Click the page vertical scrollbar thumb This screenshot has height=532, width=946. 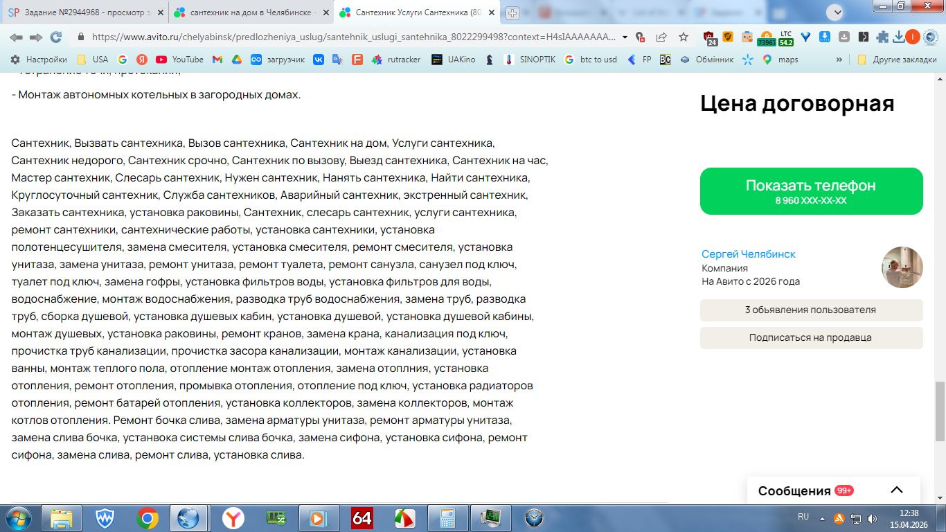[940, 410]
